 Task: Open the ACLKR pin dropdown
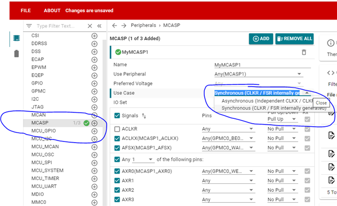click(228, 129)
